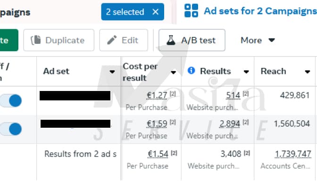Open the Reach column dropdown arrow
Screen dimensions: 317x181
click(x=308, y=72)
